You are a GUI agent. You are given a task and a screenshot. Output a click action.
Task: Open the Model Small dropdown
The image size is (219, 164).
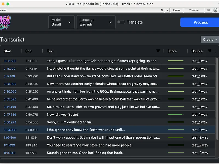pyautogui.click(x=61, y=22)
